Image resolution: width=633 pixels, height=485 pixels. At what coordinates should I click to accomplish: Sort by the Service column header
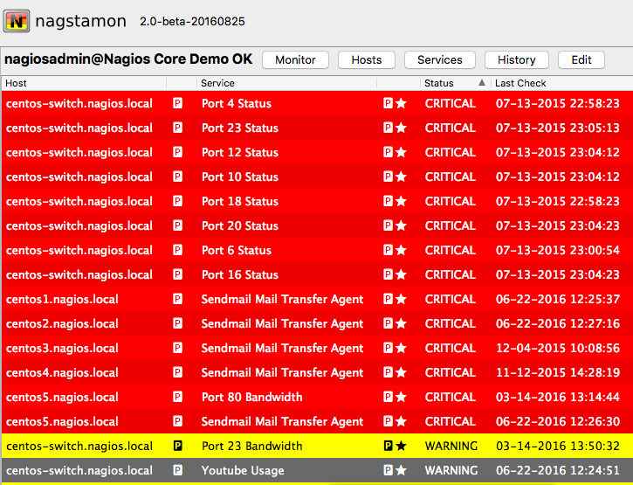217,83
